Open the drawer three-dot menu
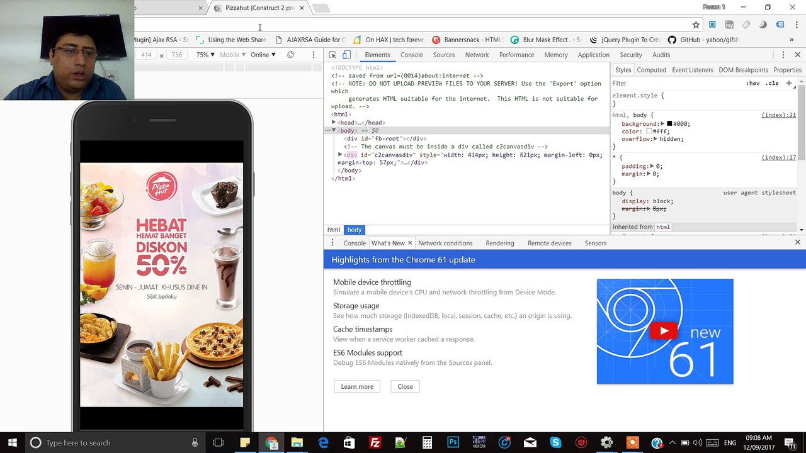The width and height of the screenshot is (806, 453). pos(332,243)
